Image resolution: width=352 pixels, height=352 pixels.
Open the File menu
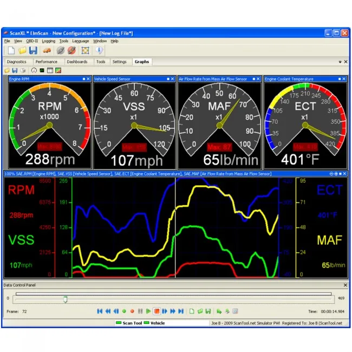(x=7, y=41)
